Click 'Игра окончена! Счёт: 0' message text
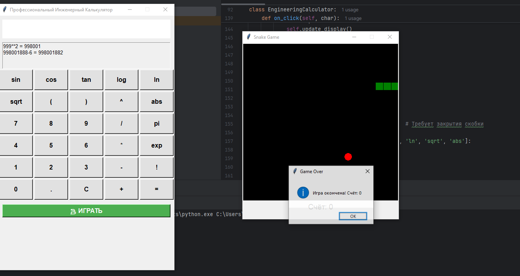This screenshot has width=520, height=276. click(337, 193)
